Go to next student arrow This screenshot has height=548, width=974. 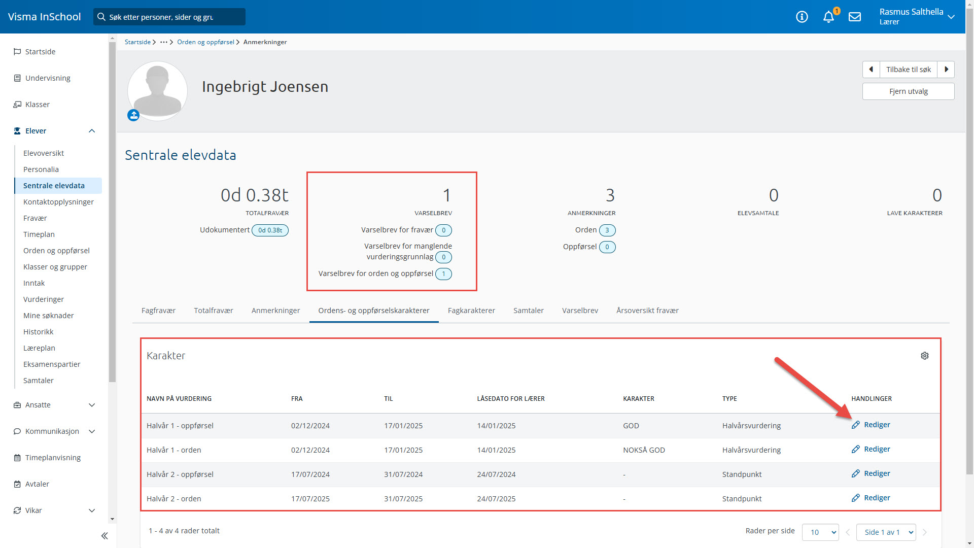tap(946, 70)
